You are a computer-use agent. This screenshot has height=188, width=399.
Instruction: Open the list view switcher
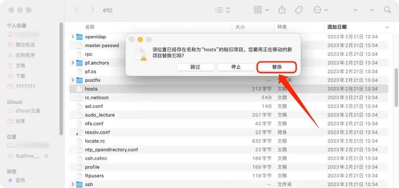tap(222, 10)
